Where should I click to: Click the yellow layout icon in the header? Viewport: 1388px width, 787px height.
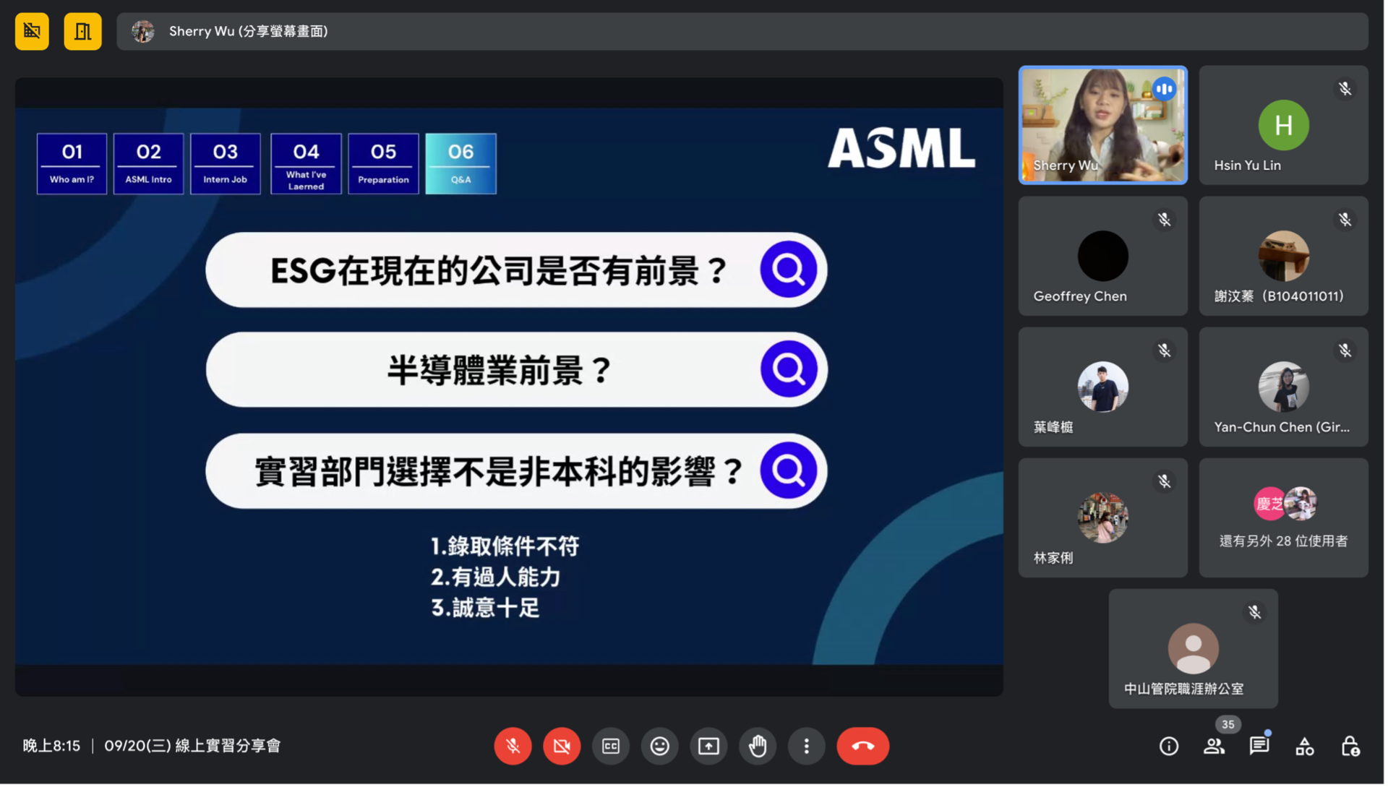(x=83, y=31)
